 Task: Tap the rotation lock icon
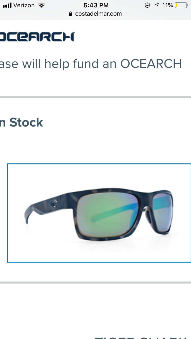point(147,5)
